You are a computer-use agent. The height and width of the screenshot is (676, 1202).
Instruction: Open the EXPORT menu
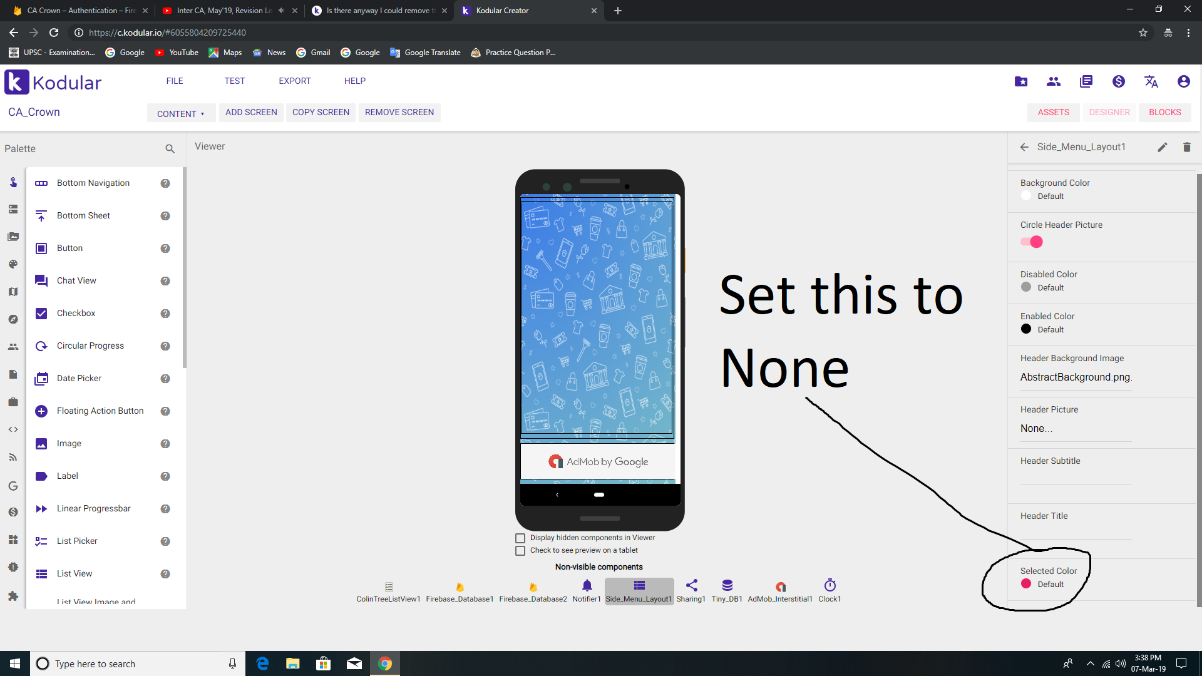coord(294,81)
